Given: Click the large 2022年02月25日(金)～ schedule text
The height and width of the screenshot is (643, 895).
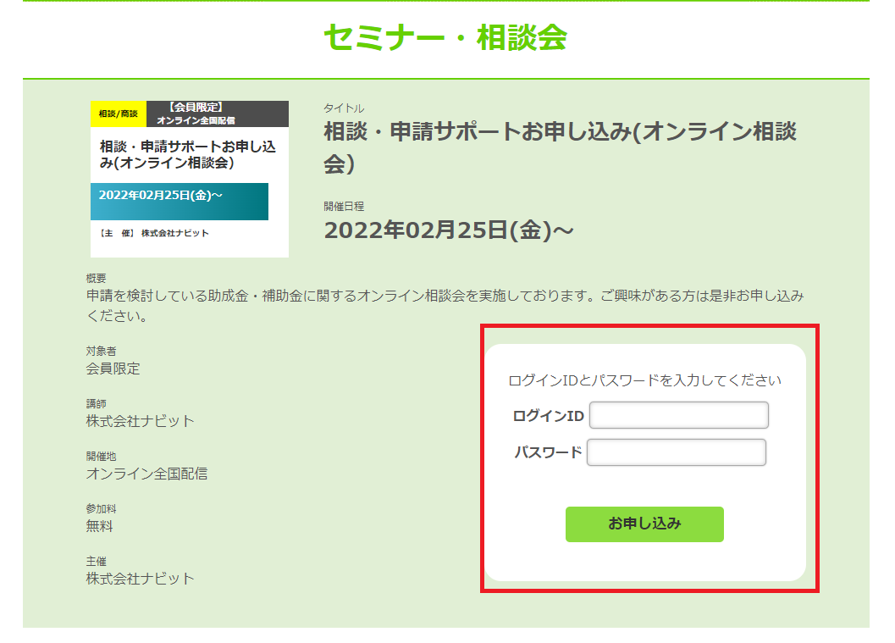Looking at the screenshot, I should [448, 230].
